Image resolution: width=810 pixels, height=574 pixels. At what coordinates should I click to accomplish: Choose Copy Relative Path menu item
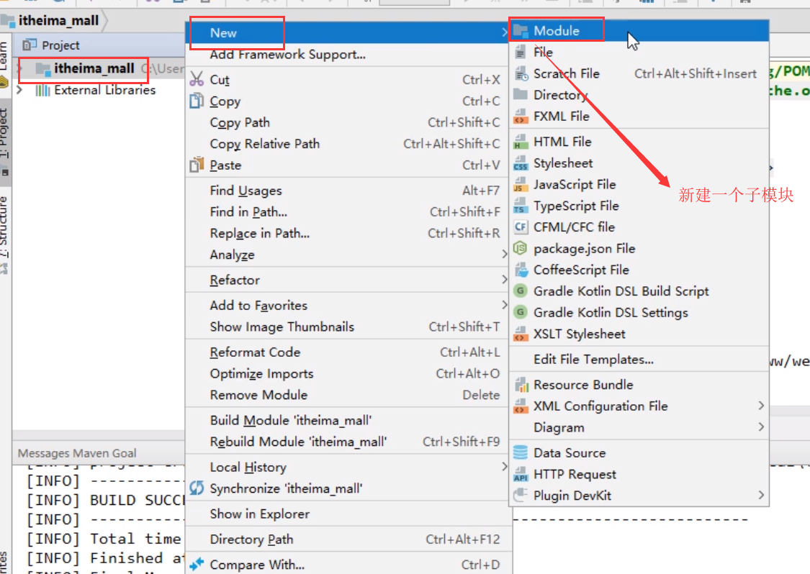[x=348, y=144]
